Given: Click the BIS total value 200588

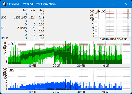Looking at the screenshot, I should 22,28.
